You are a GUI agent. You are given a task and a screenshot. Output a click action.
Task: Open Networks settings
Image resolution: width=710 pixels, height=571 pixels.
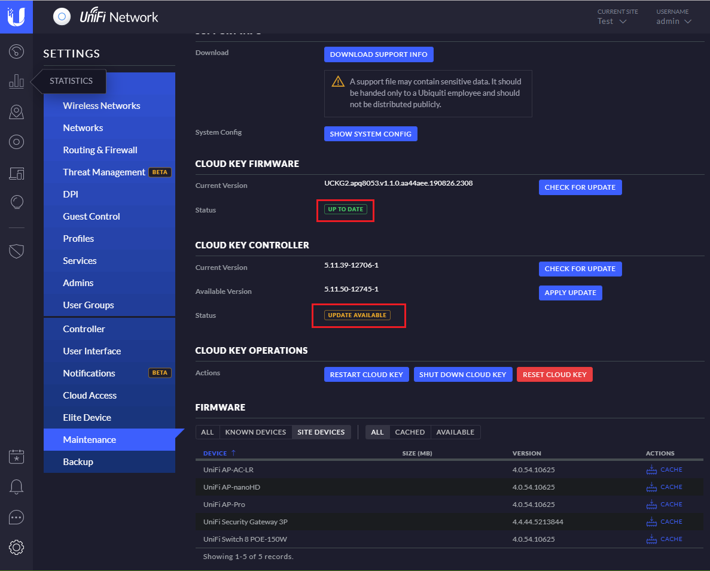click(x=109, y=128)
